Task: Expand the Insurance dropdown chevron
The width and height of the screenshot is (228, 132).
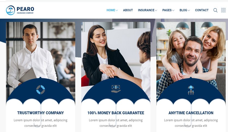Action: pos(156,10)
